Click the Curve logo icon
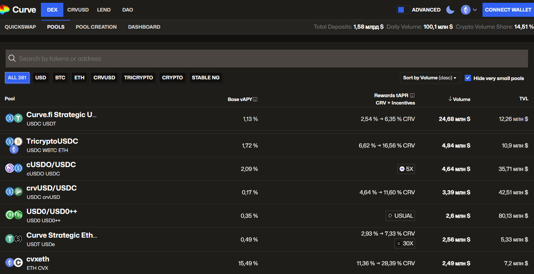534x274 pixels. (5, 10)
